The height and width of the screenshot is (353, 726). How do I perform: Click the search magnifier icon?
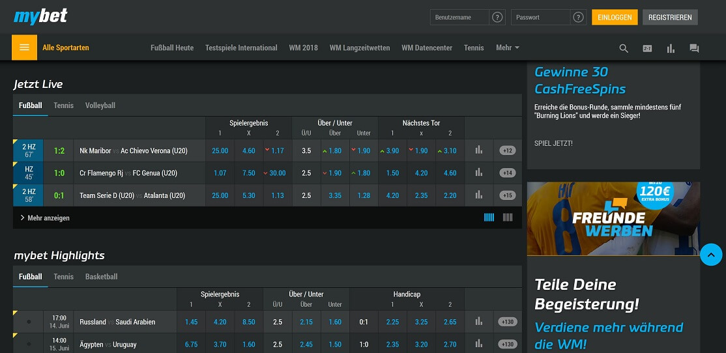point(624,48)
